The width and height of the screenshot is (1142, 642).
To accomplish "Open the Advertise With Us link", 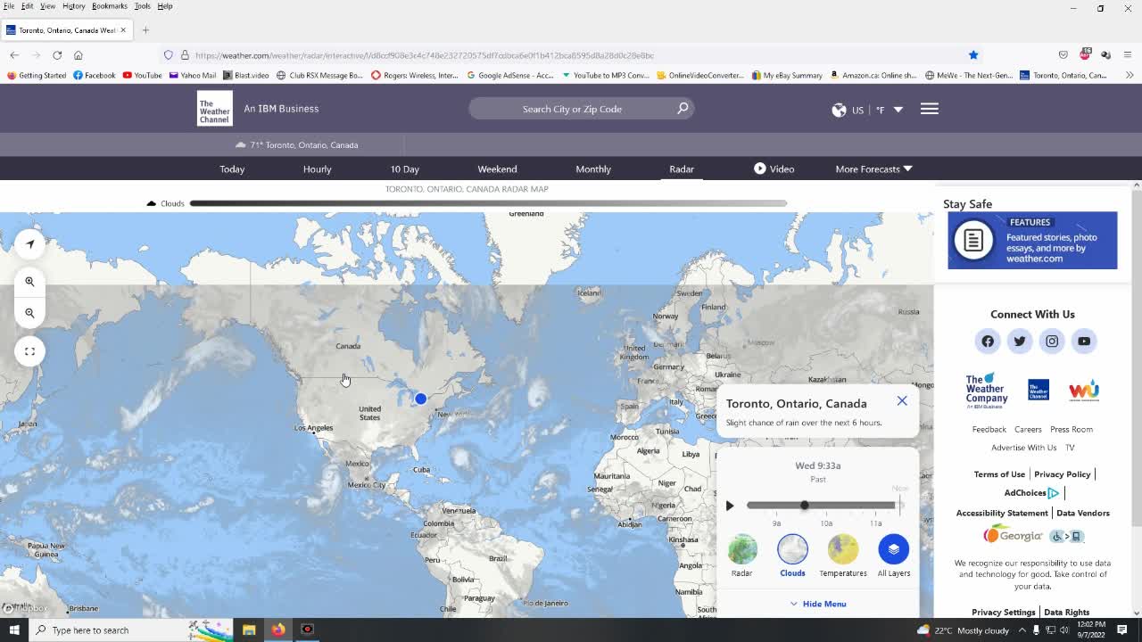I will (x=1023, y=448).
